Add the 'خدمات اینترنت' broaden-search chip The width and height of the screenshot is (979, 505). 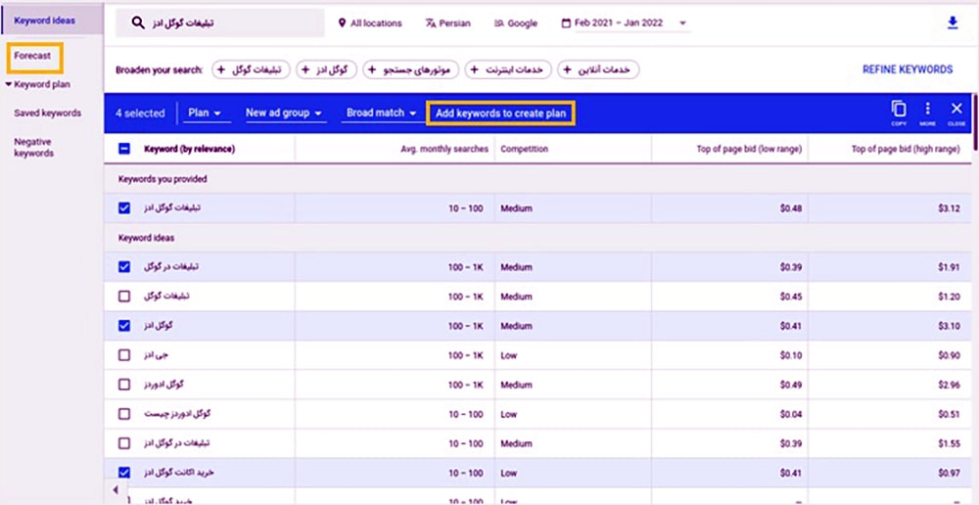508,69
